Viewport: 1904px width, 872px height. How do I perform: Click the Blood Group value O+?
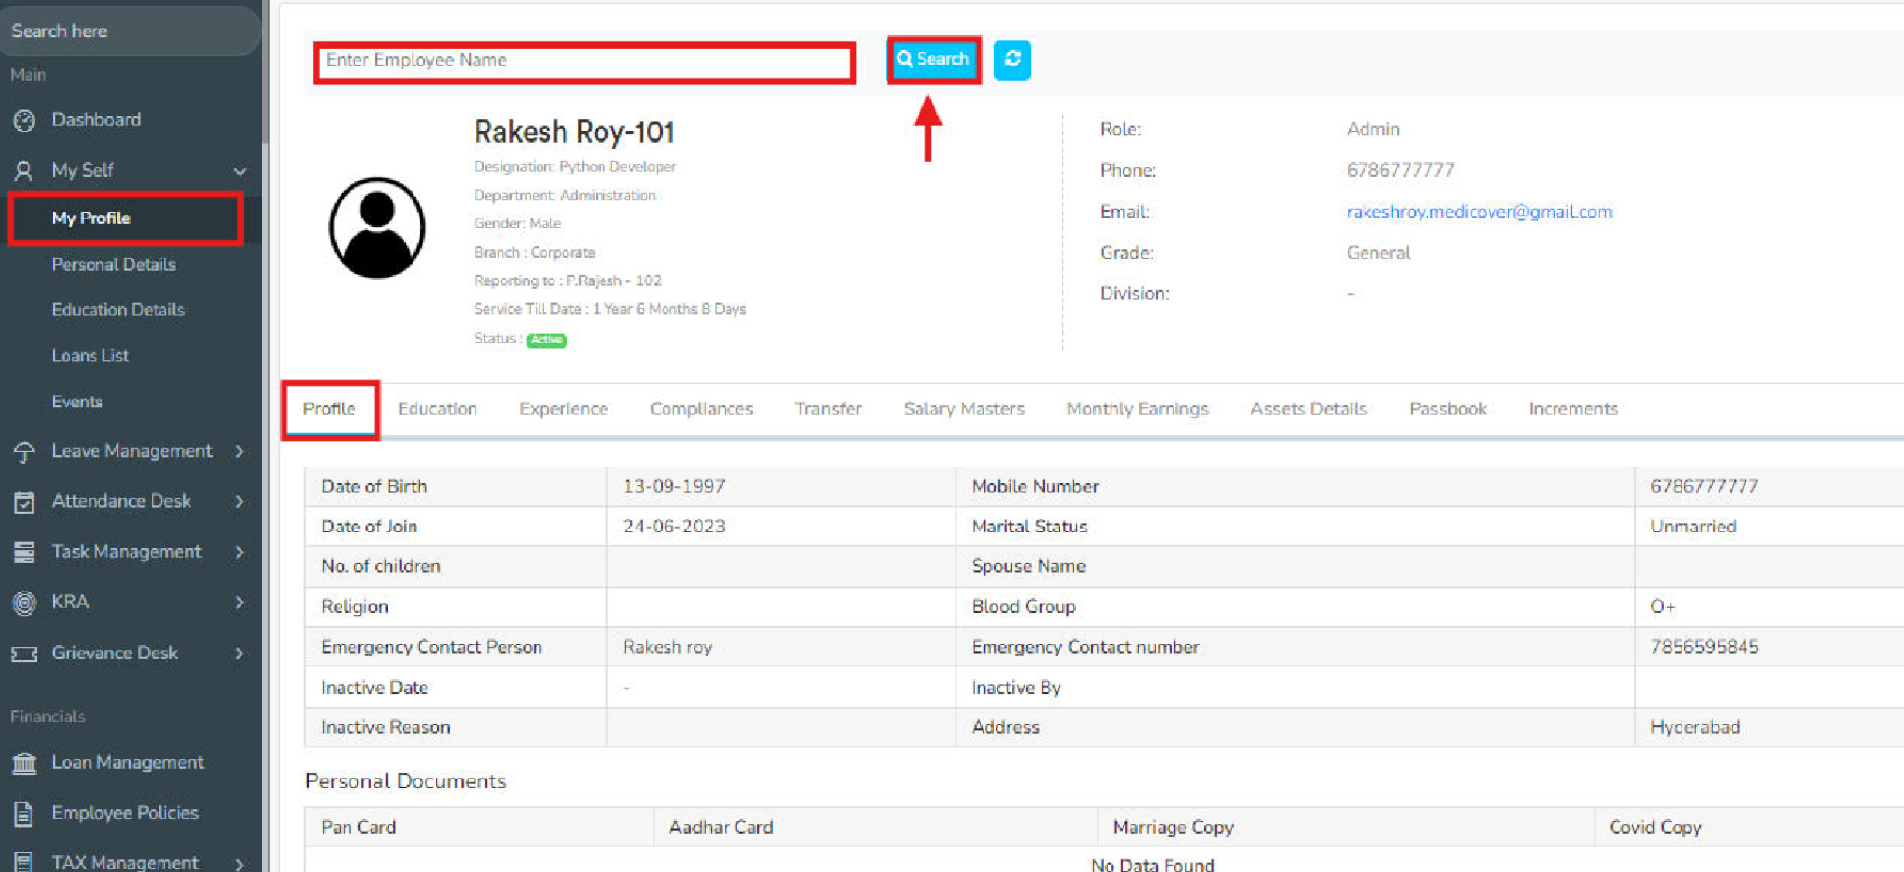1663,607
